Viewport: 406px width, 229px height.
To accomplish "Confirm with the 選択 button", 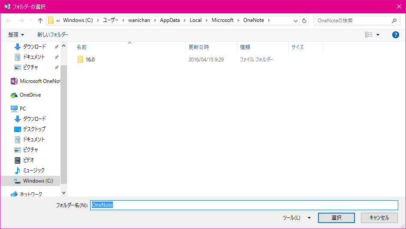I will tap(336, 218).
